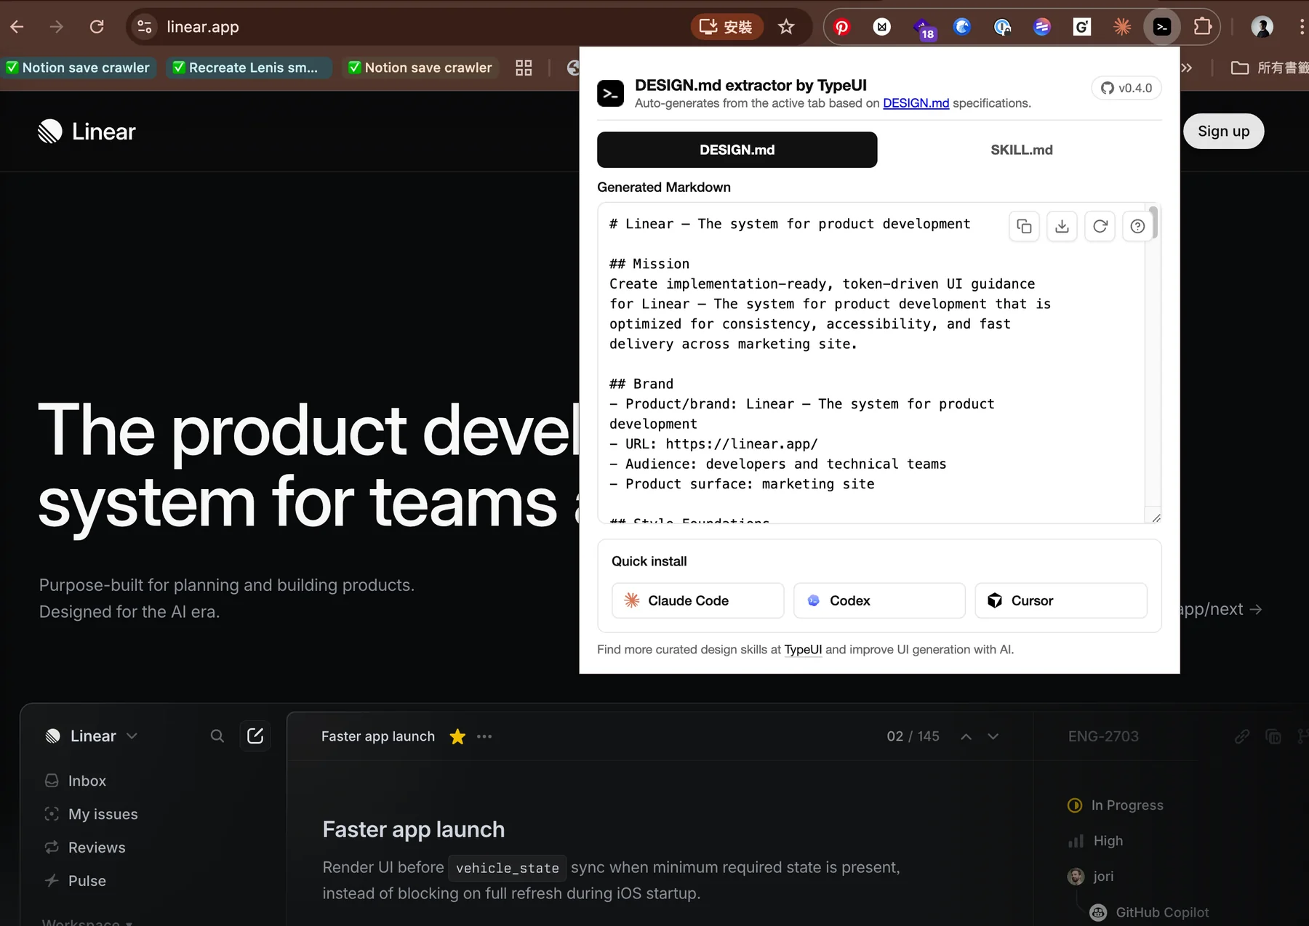Go to previous issue with up chevron
This screenshot has width=1309, height=926.
coord(966,736)
